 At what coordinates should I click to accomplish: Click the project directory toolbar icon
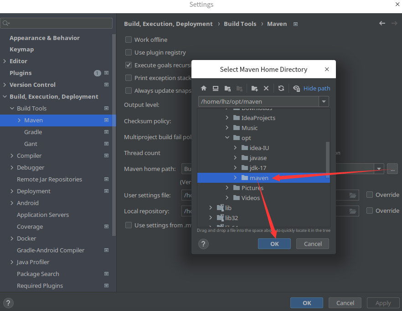pos(227,89)
